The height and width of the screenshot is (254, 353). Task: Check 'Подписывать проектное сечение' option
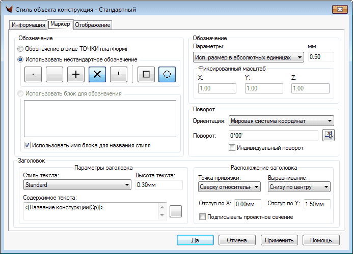click(x=203, y=217)
